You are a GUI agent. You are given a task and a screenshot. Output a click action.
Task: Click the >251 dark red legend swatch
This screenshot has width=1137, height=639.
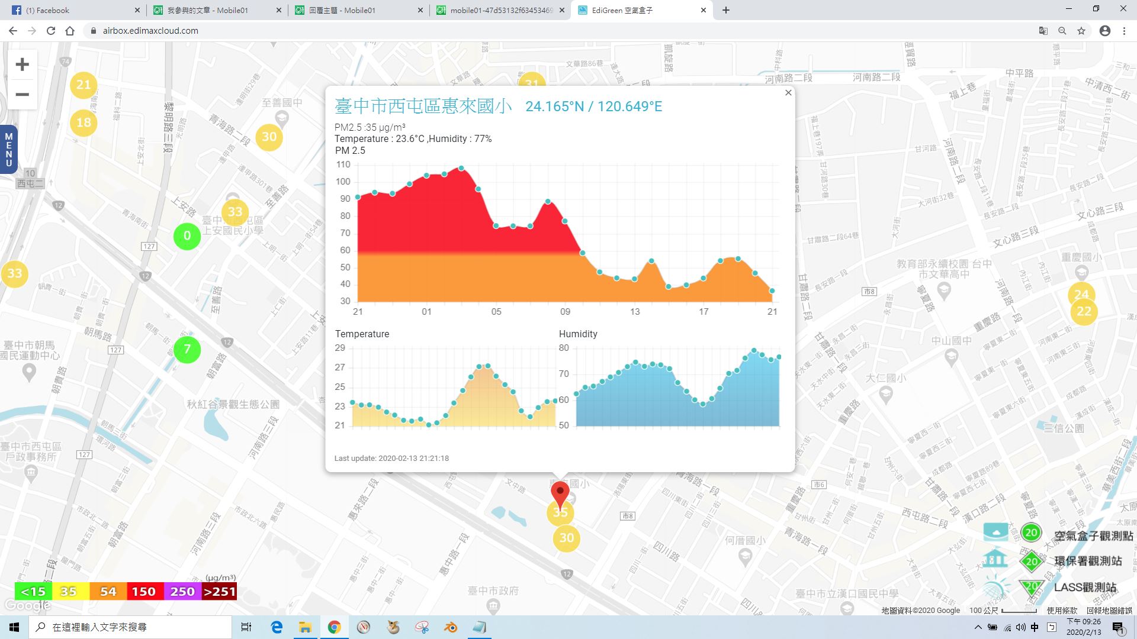(219, 592)
